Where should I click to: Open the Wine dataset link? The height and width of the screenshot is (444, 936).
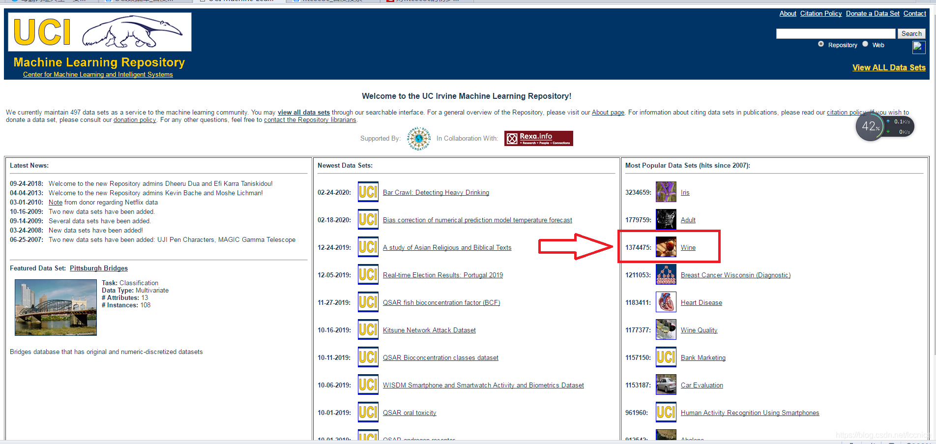coord(688,248)
